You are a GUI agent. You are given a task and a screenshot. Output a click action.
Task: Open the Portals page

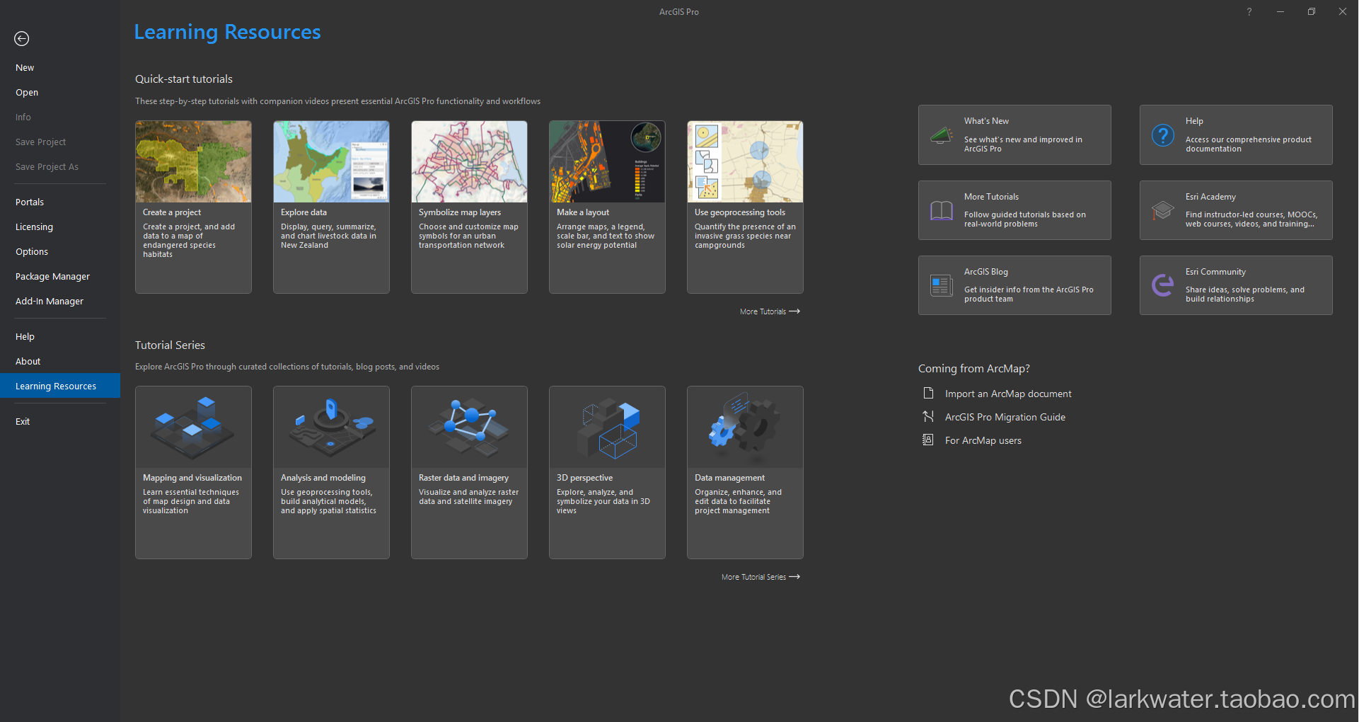click(60, 202)
